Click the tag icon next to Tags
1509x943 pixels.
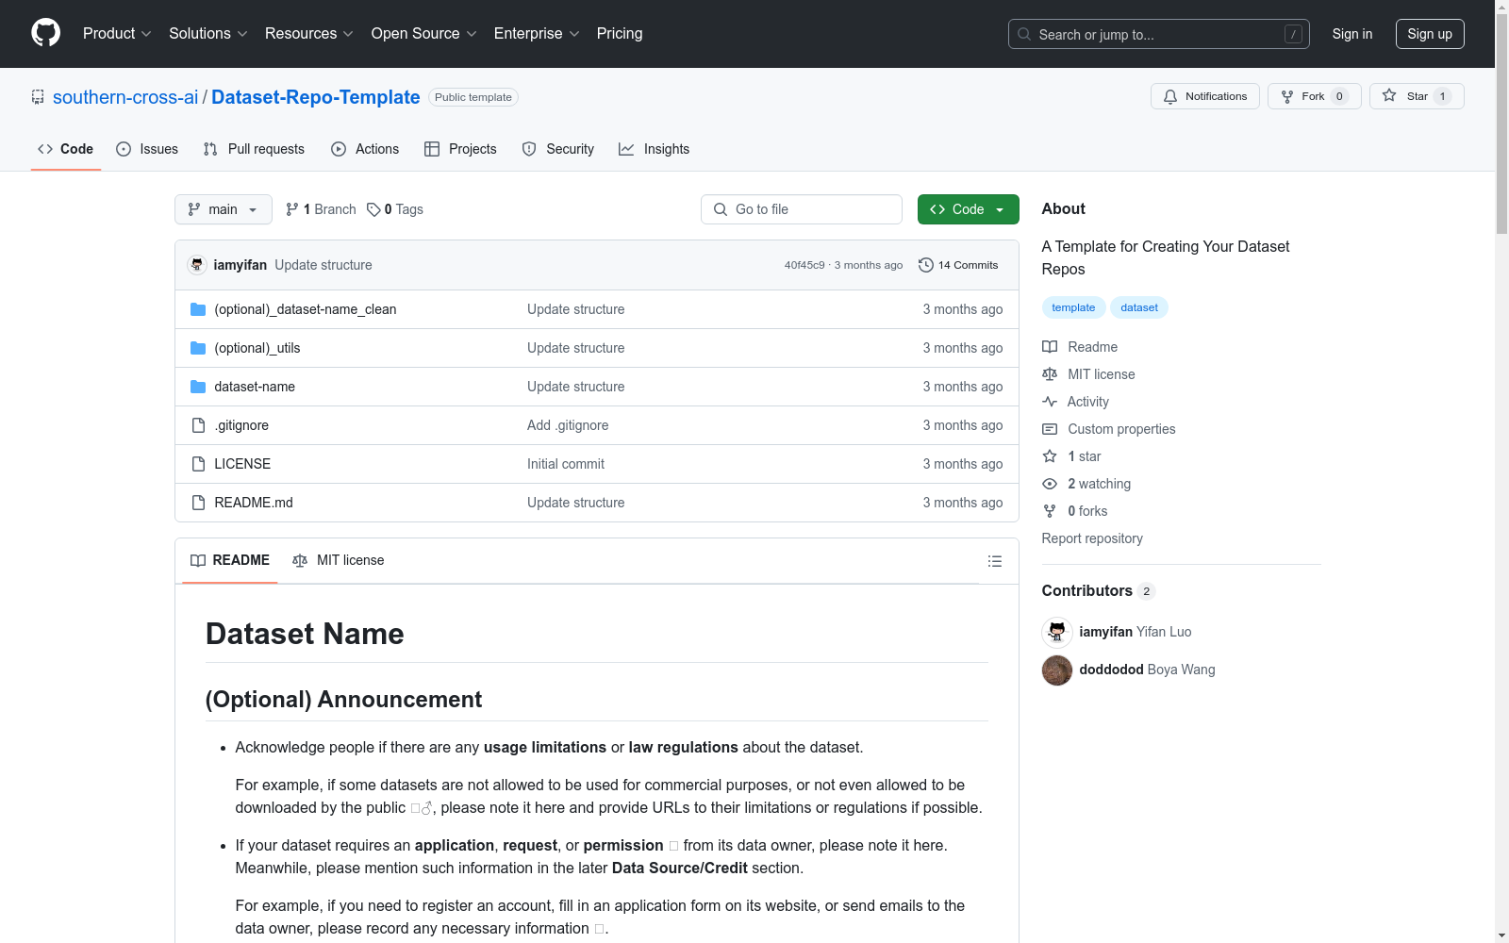[373, 209]
